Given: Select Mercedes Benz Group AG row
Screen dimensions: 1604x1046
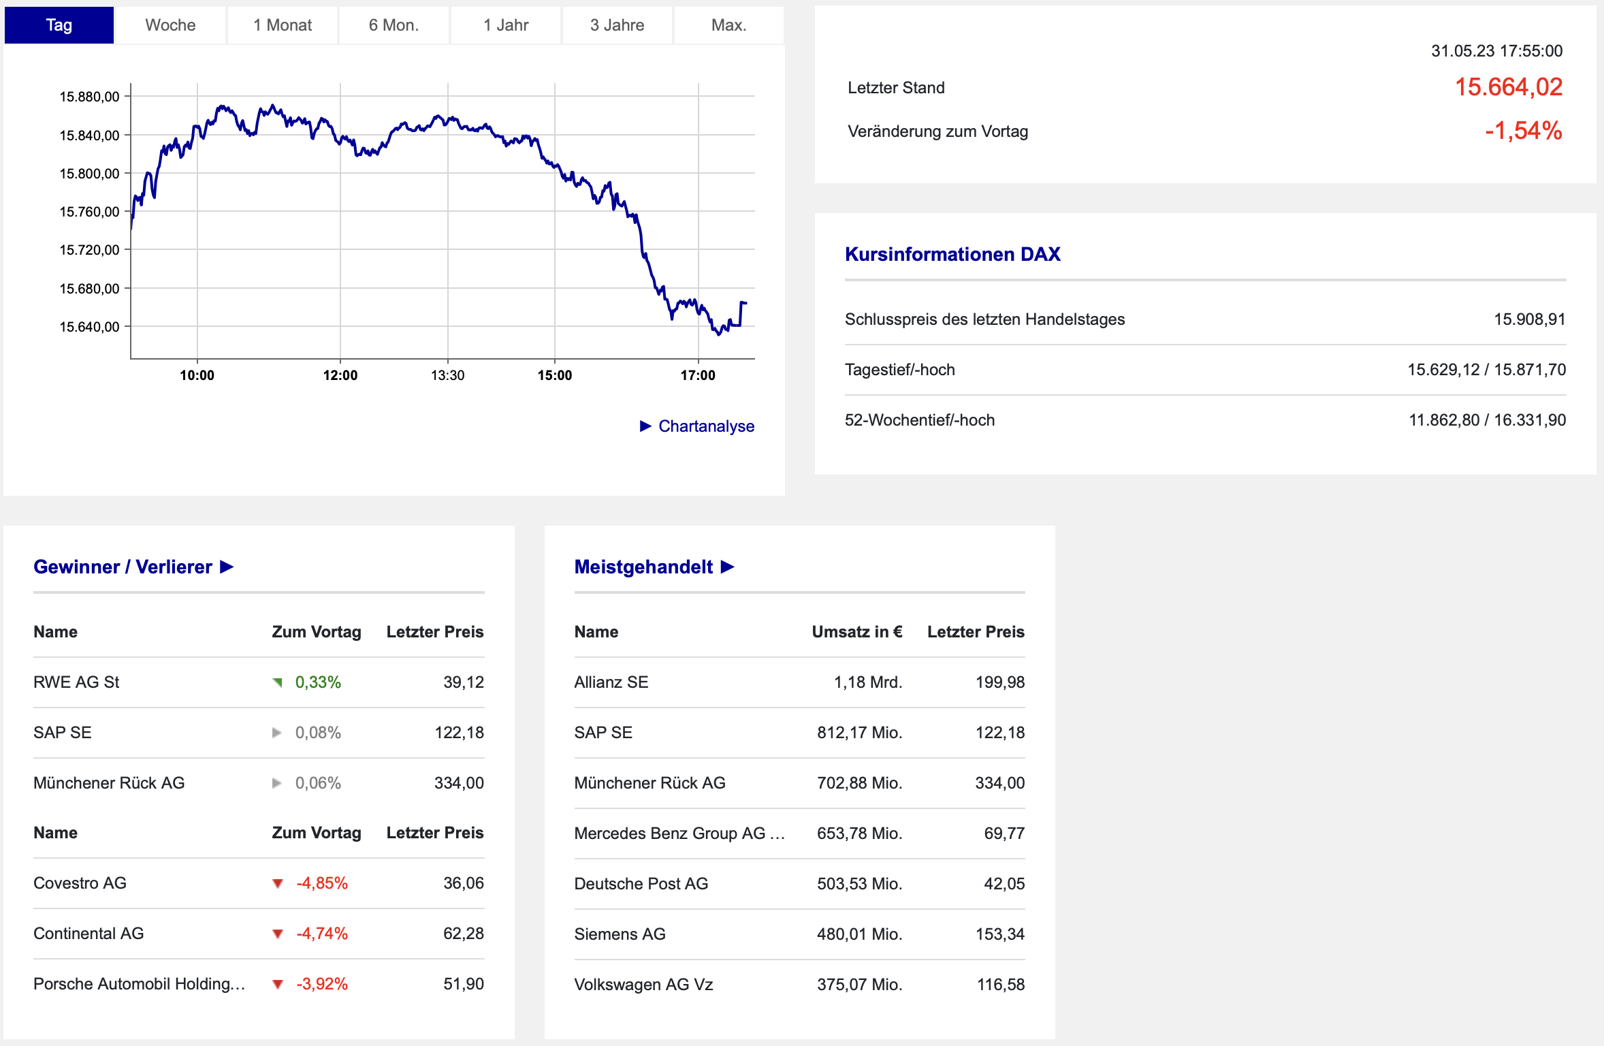Looking at the screenshot, I should (x=799, y=834).
